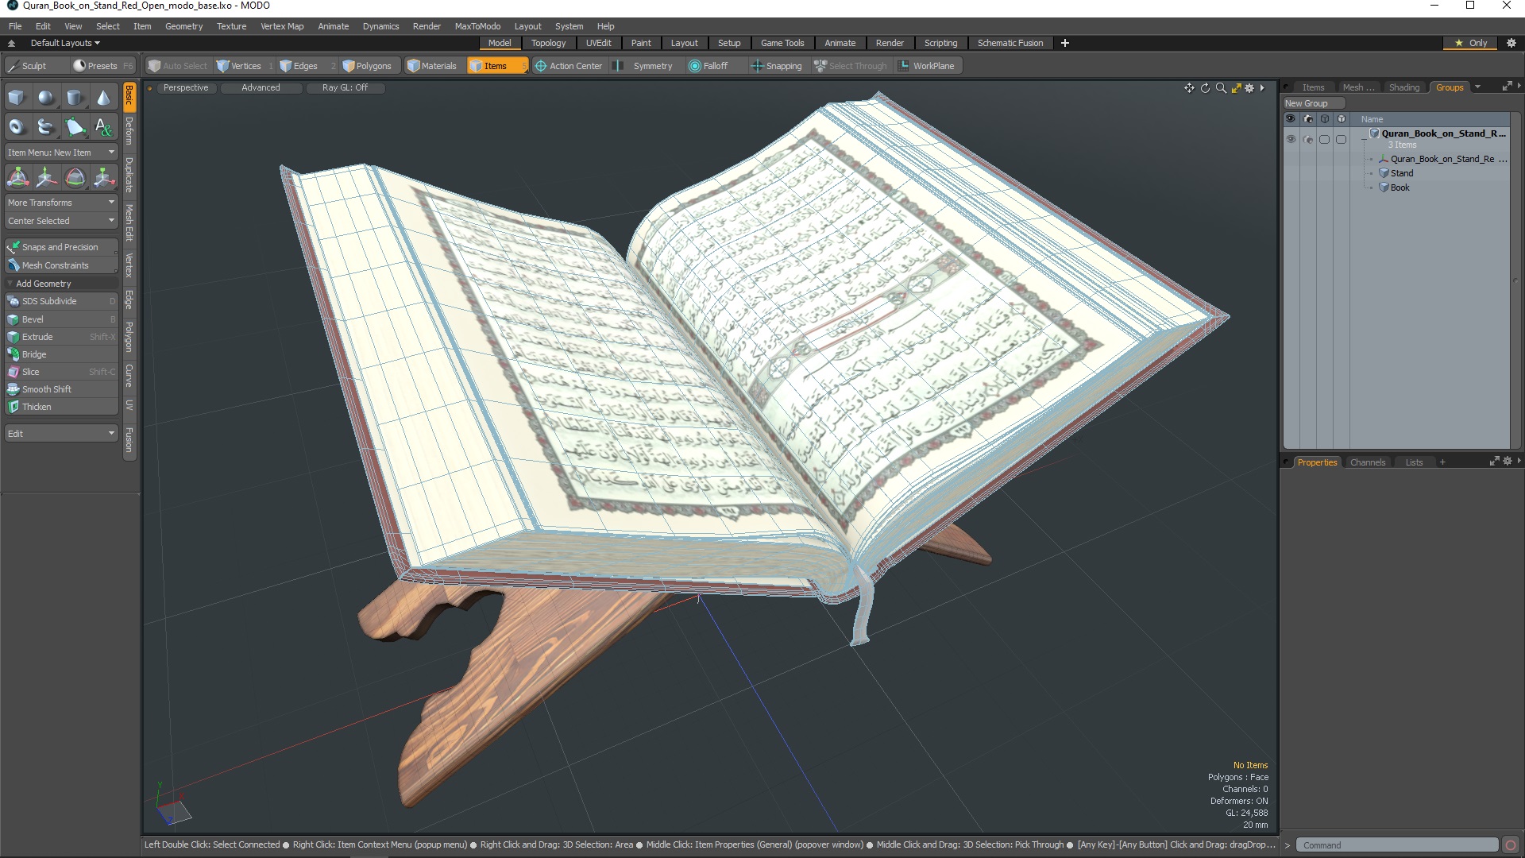
Task: Open viewport settings gear icon
Action: [x=1249, y=88]
